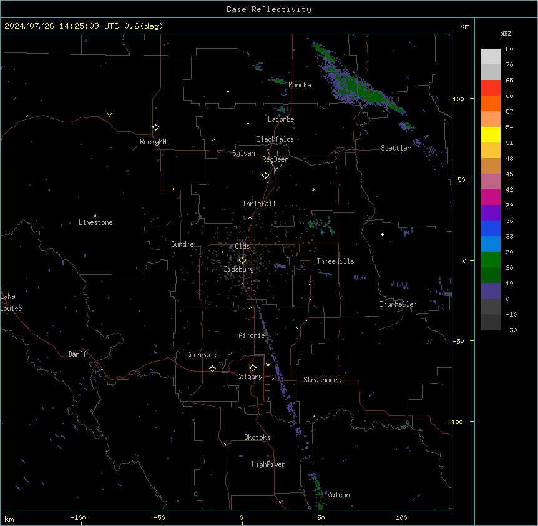Click the yellow diamond marker above Calgary label
The width and height of the screenshot is (538, 526).
click(x=253, y=368)
